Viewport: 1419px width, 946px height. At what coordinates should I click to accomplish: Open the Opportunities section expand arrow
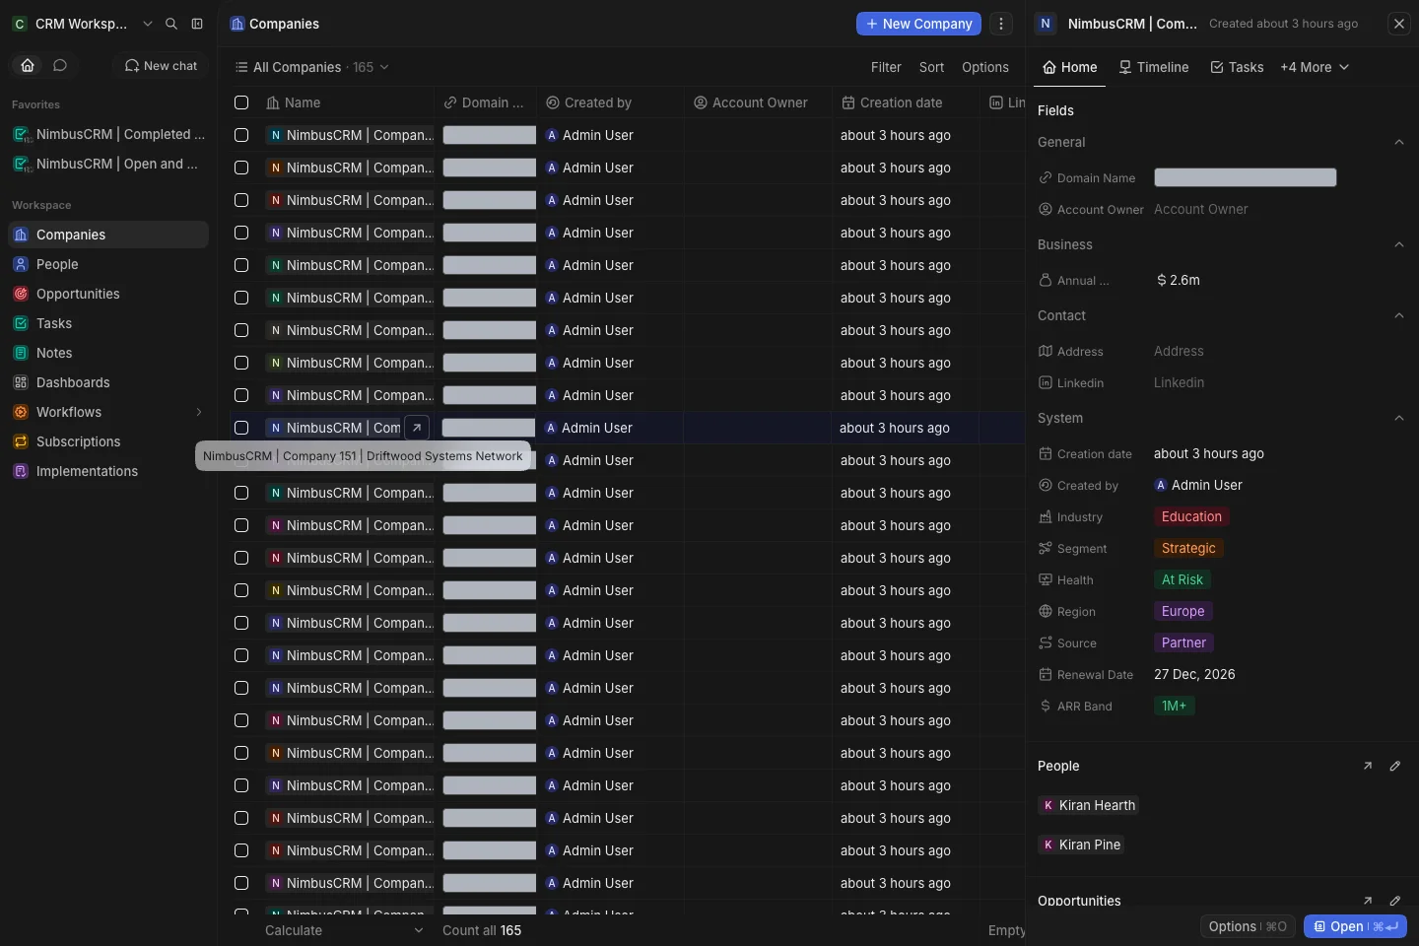click(1368, 901)
